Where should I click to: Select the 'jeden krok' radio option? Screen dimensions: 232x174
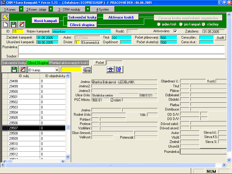click(x=159, y=24)
